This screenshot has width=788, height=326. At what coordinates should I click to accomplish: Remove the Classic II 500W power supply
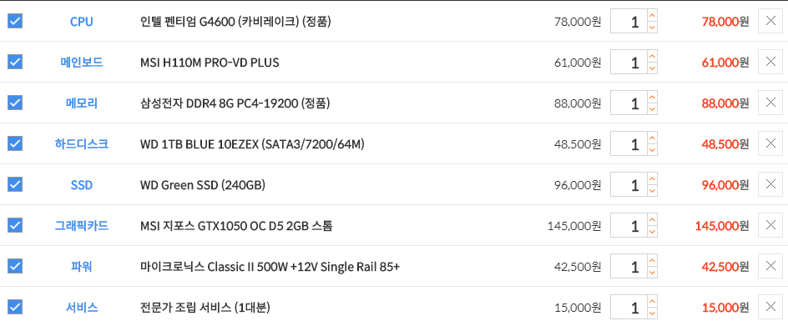(770, 266)
